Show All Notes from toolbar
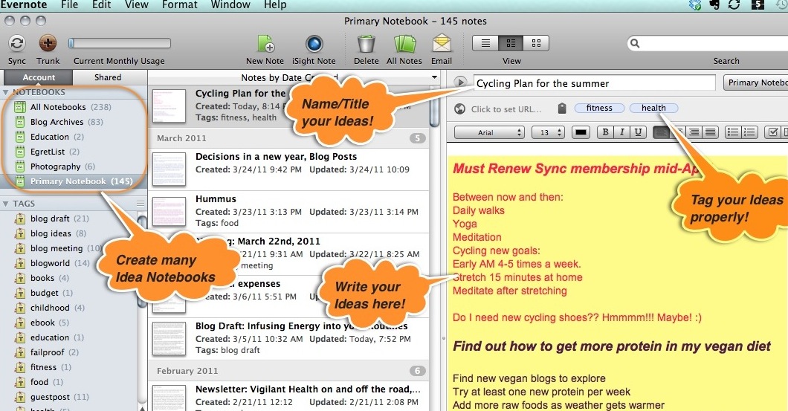This screenshot has height=411, width=788. [x=404, y=44]
